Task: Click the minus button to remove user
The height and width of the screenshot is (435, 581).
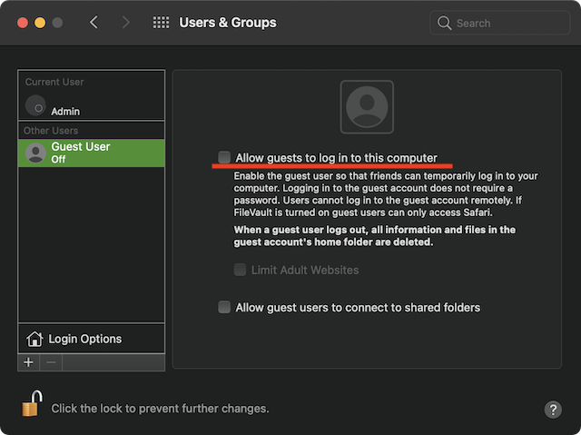Action: pyautogui.click(x=51, y=362)
